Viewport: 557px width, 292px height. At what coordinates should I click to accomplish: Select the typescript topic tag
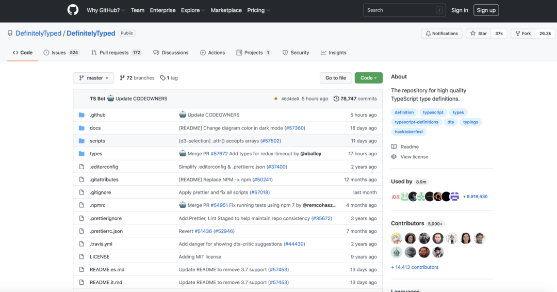[433, 112]
